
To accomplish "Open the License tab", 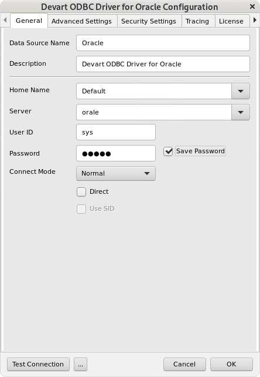I will (231, 21).
